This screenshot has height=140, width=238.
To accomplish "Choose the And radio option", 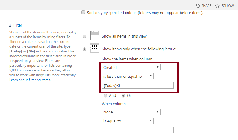I will [105, 96].
